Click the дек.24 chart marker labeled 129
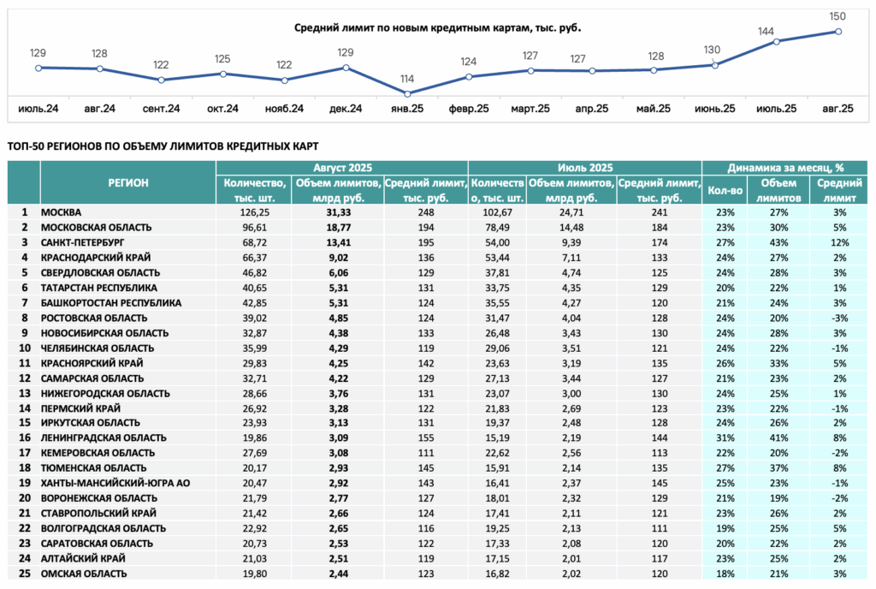The width and height of the screenshot is (876, 589). tap(346, 68)
